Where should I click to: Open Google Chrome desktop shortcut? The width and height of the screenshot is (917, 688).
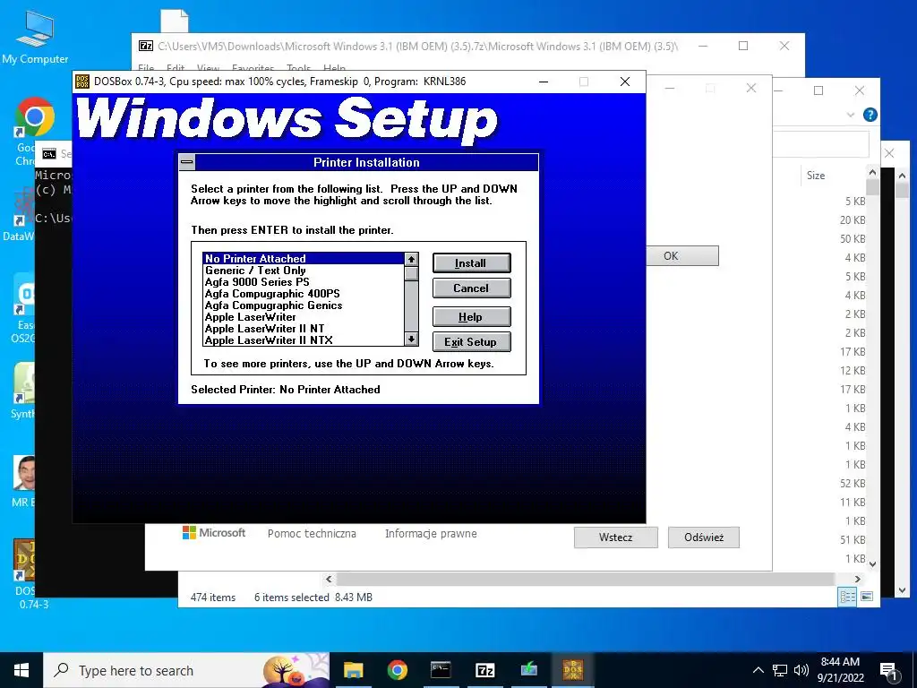coord(35,117)
